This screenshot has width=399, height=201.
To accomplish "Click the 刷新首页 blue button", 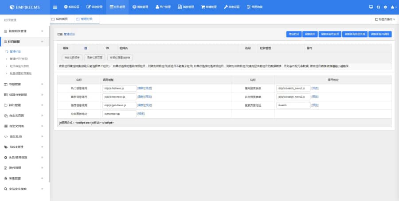I will (x=310, y=34).
